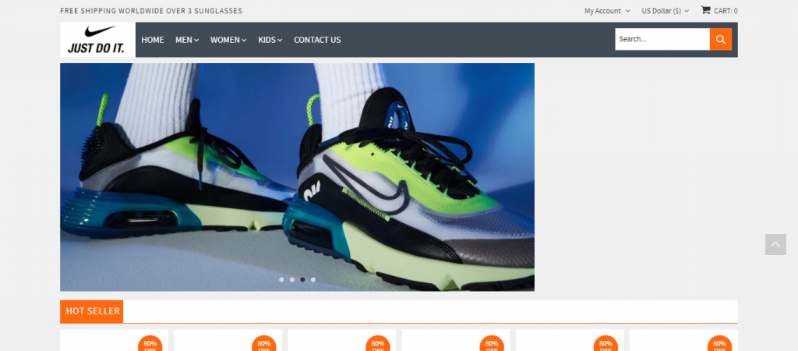Click the CART: 0 link

tap(726, 11)
